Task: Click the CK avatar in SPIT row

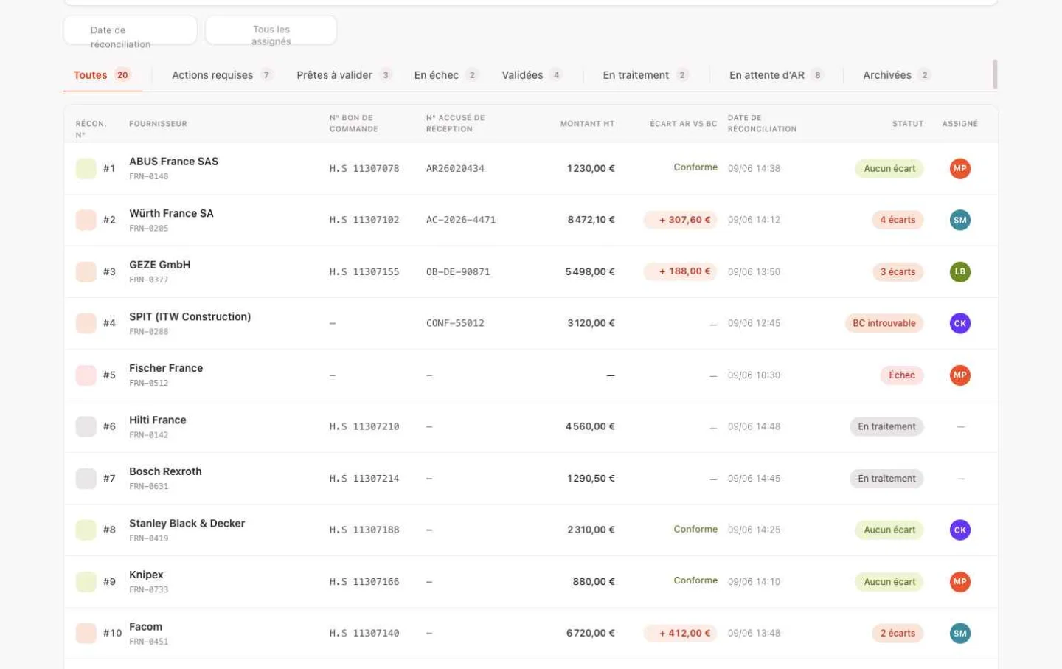Action: pos(959,323)
